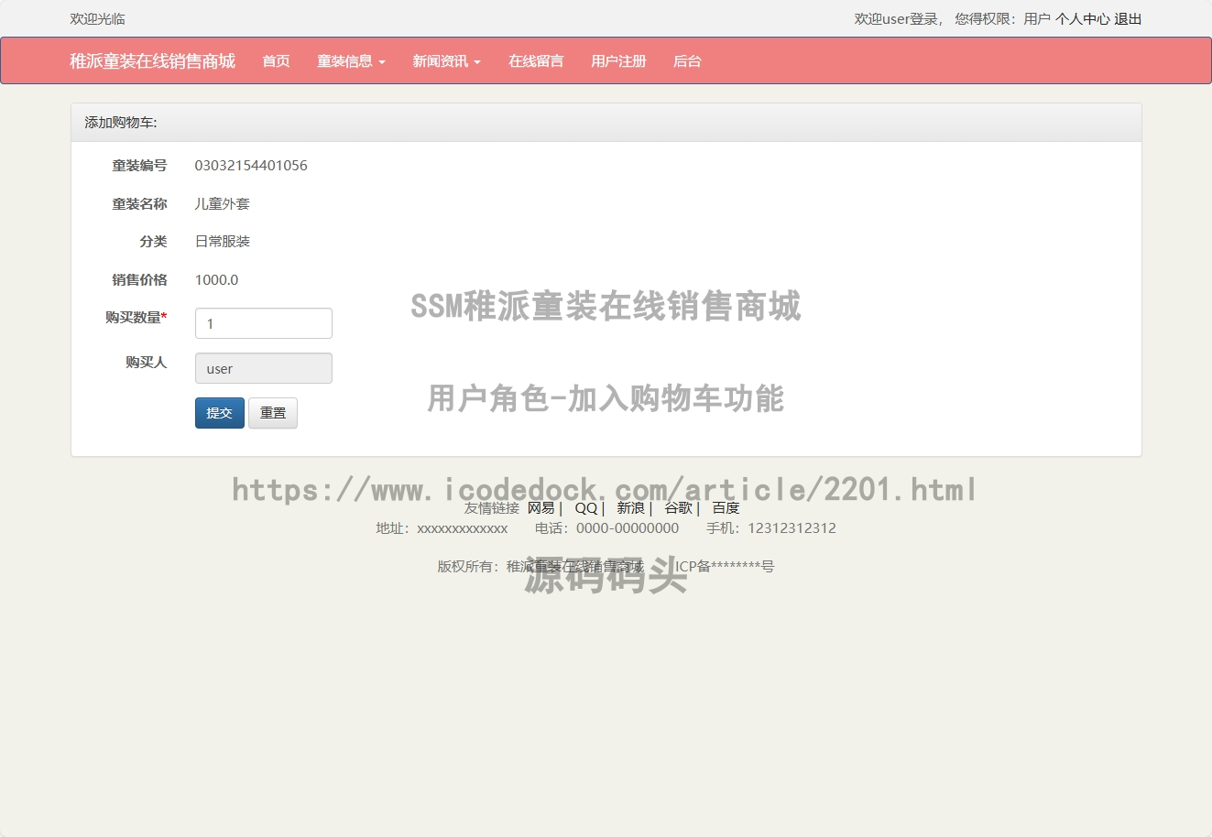This screenshot has height=837, width=1212.
Task: Click the 童装名称 label
Action: tap(139, 204)
